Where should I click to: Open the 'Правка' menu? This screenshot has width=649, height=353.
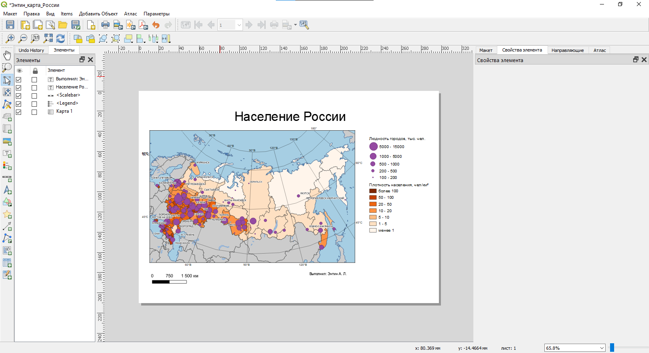(32, 14)
